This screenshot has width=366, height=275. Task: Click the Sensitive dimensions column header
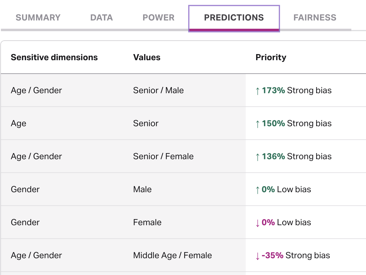tap(54, 57)
